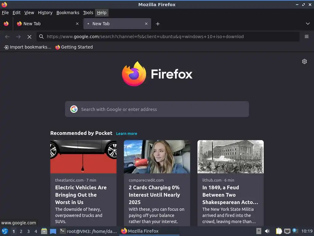Click Import bookmarks toolbar item
314x236 pixels.
tap(28, 47)
